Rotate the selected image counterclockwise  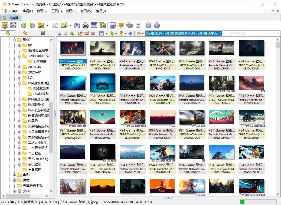point(24,25)
